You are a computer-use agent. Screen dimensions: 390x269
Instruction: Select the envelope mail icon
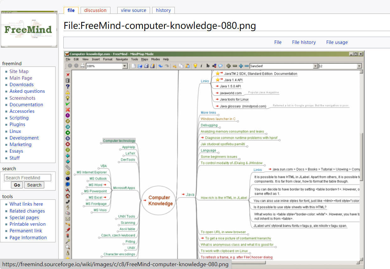[x=68, y=219]
